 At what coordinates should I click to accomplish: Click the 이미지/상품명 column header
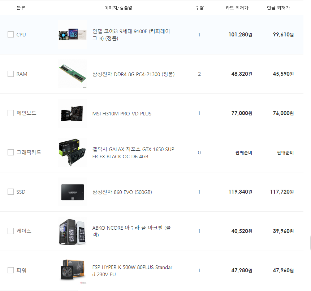point(118,8)
